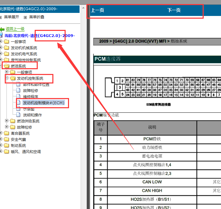Open the 部件和部件位置 page

[x=36, y=84]
